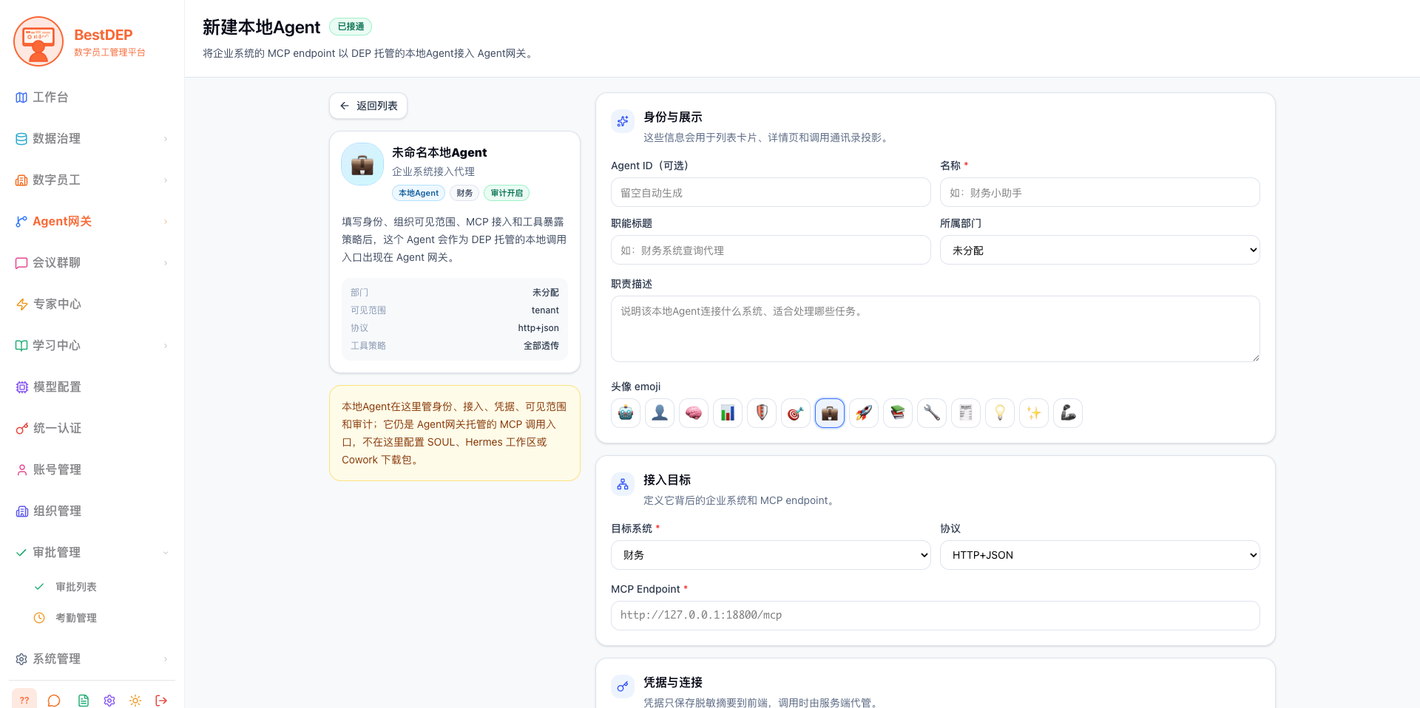Select the target dartboard avatar emoji
This screenshot has height=708, width=1420.
[x=796, y=413]
